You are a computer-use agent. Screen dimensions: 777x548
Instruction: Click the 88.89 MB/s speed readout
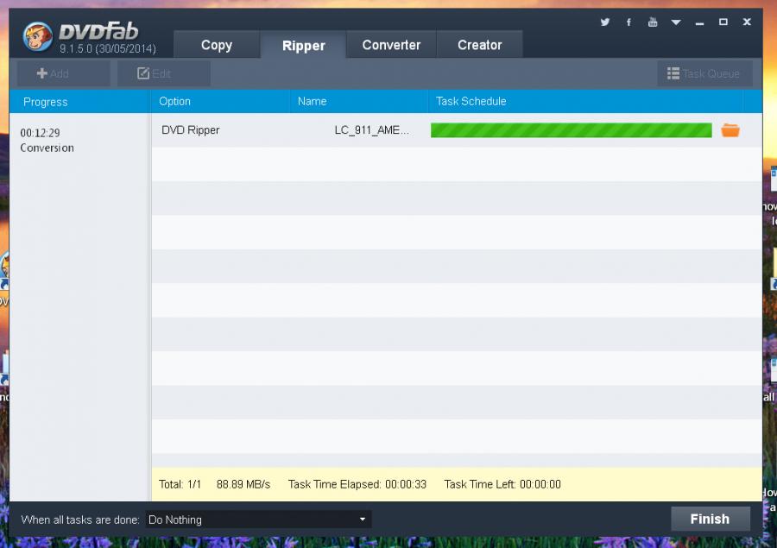tap(243, 484)
